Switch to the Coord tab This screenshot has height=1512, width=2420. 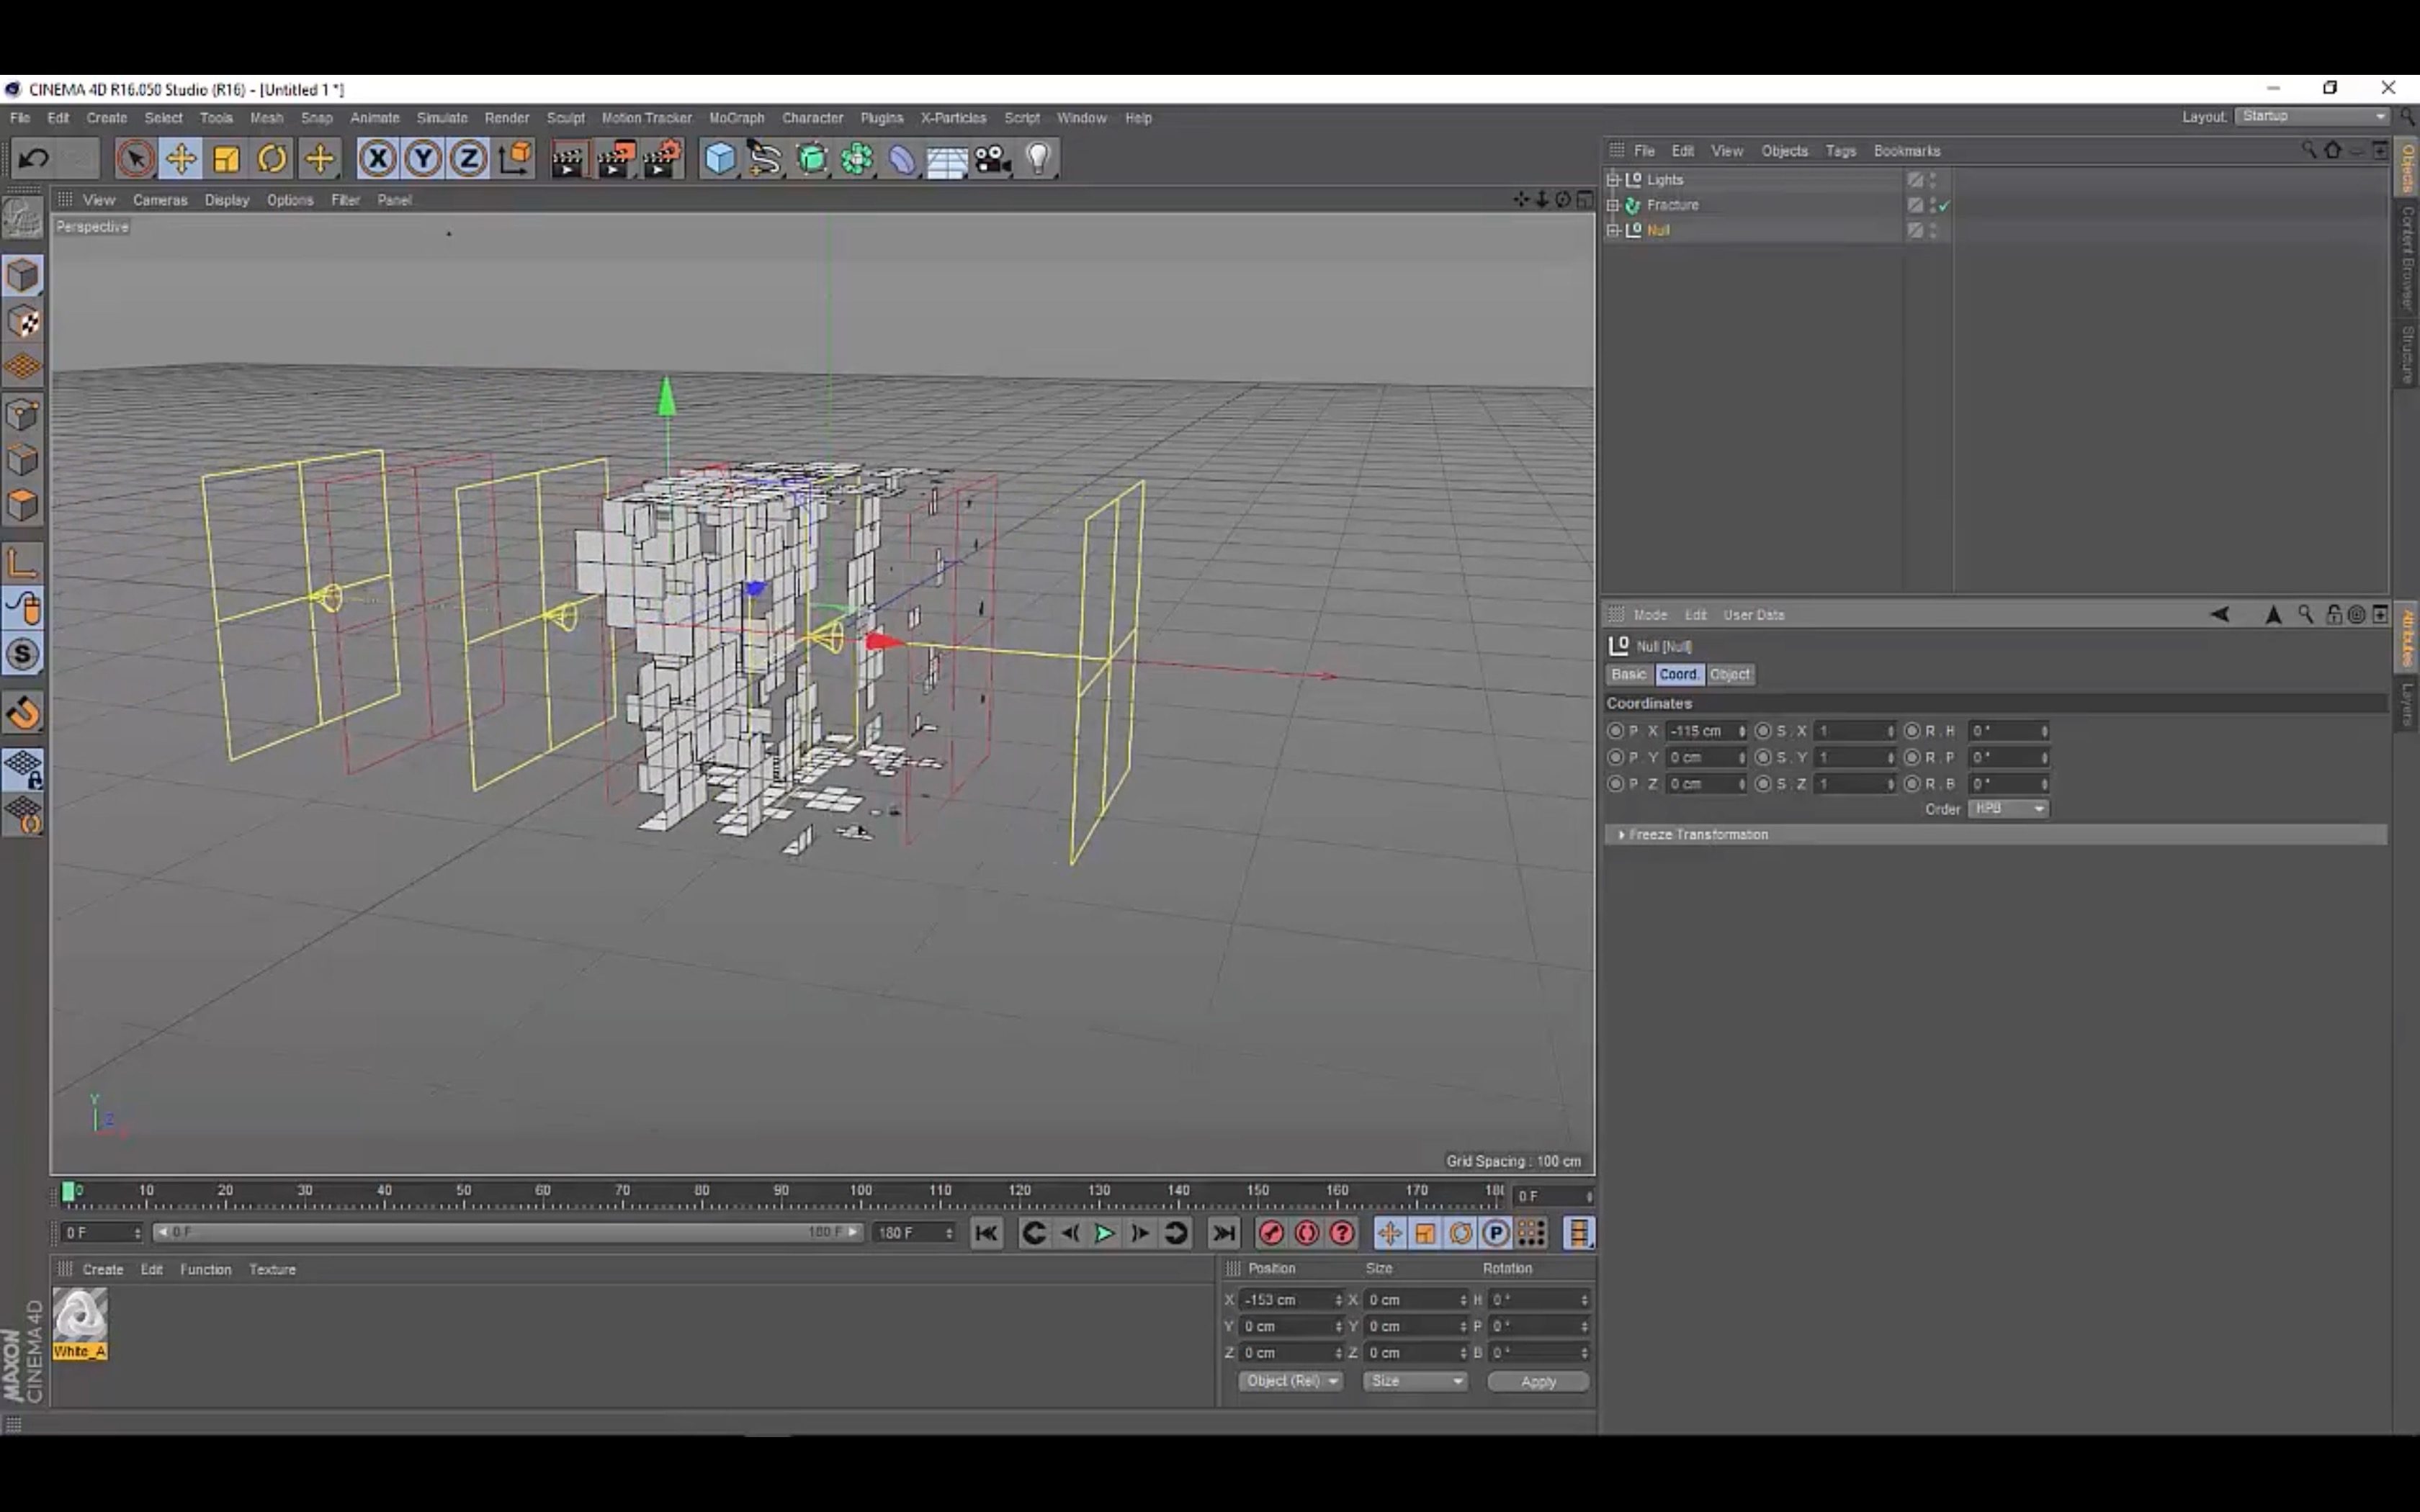click(1678, 674)
